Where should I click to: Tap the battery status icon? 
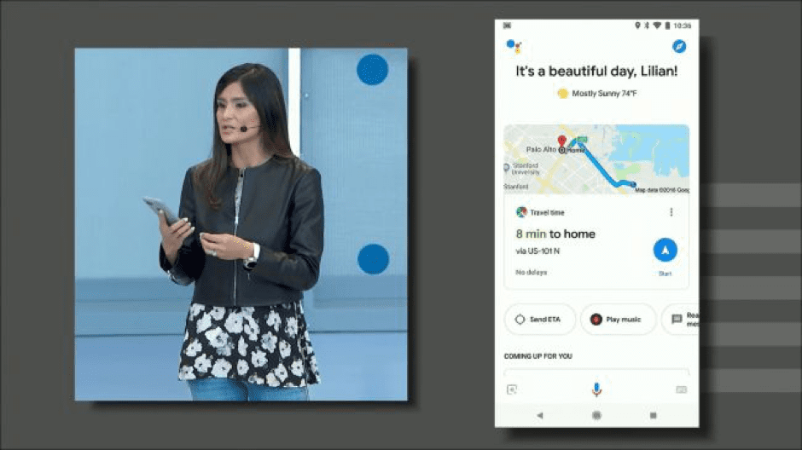pos(667,26)
